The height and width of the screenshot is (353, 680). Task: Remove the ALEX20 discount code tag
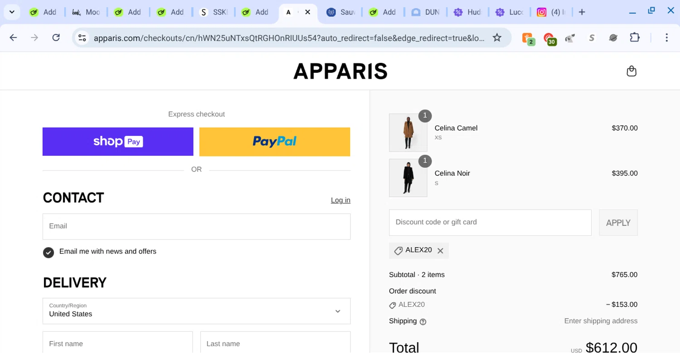440,251
